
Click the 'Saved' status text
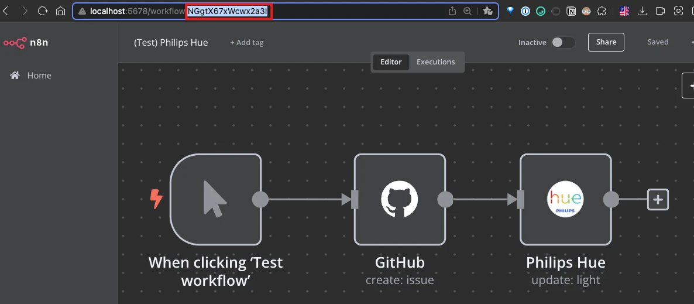click(x=658, y=42)
